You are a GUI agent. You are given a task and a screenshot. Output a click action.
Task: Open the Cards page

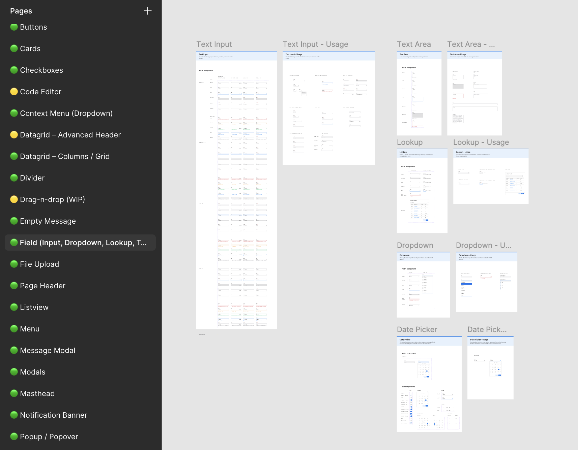click(30, 49)
